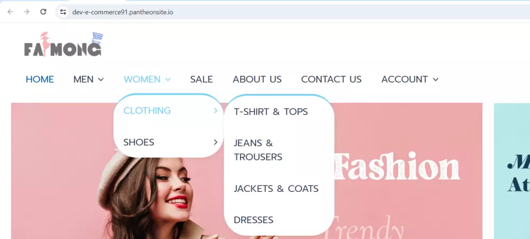Click the browser back arrow
This screenshot has width=530, height=239.
click(x=10, y=12)
